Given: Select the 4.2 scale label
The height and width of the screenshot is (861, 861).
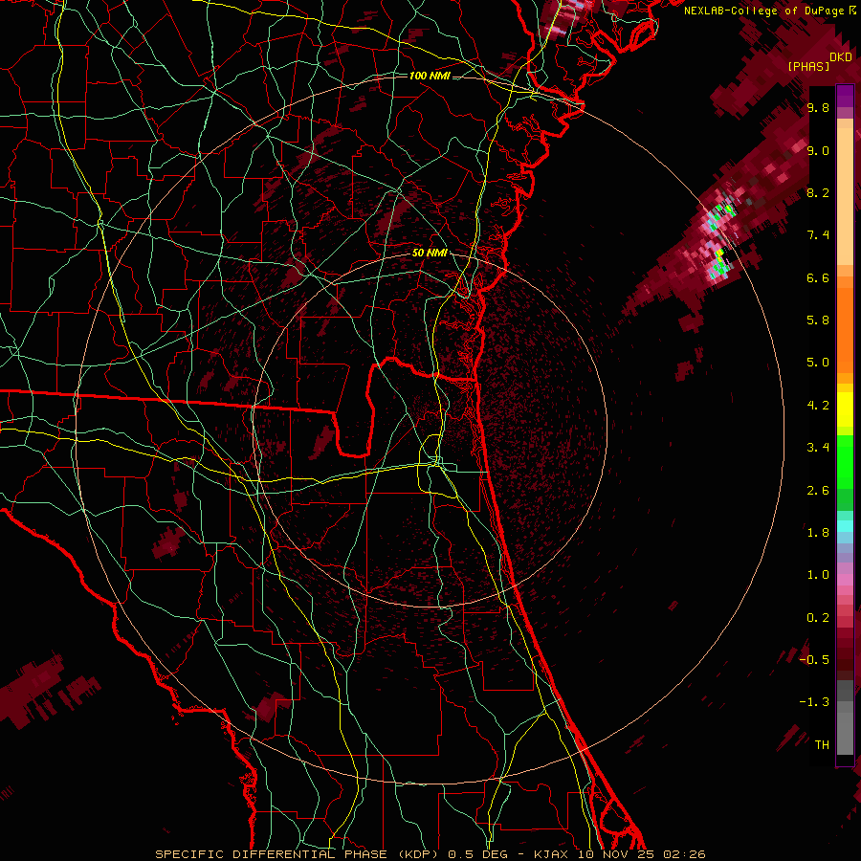Looking at the screenshot, I should 818,406.
